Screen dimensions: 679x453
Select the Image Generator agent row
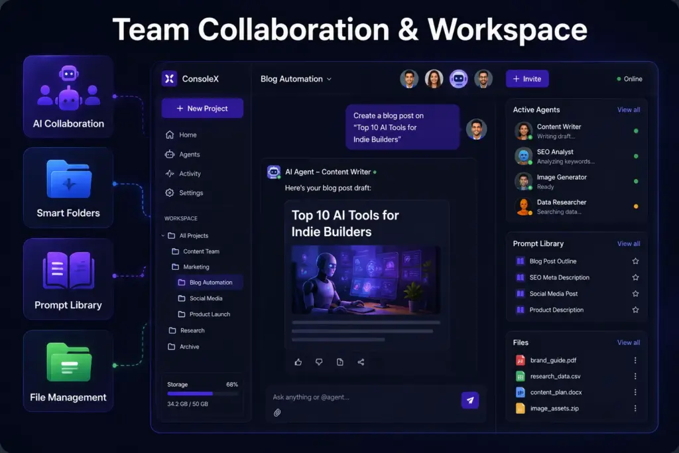(x=577, y=182)
